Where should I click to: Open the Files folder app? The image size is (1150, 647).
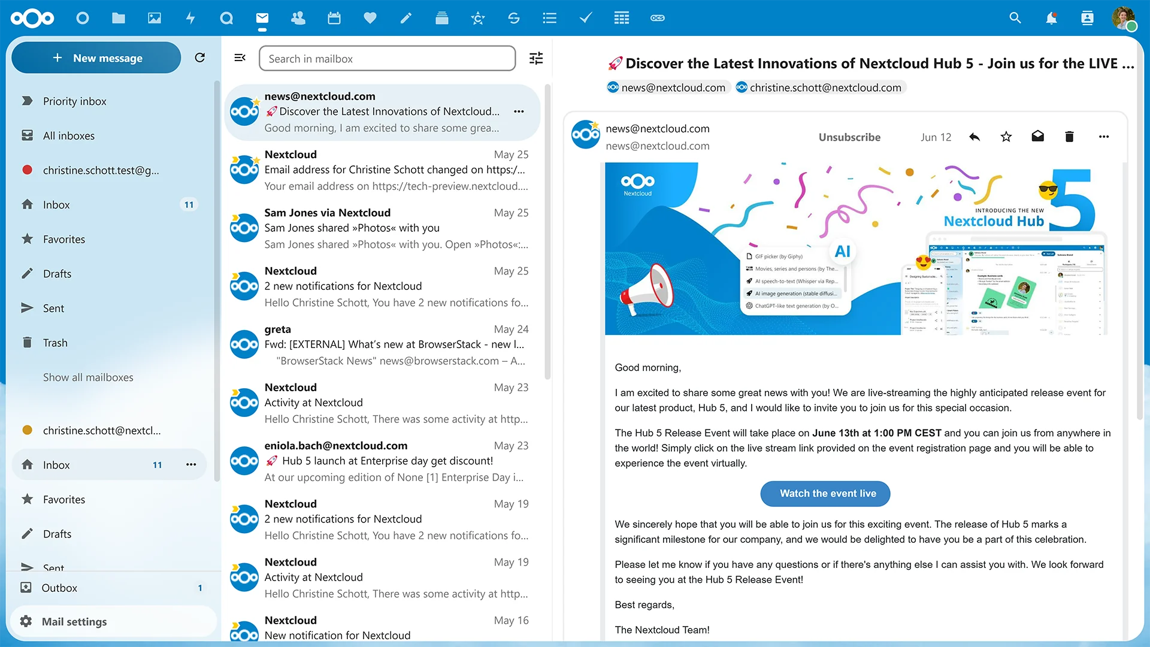pos(119,18)
